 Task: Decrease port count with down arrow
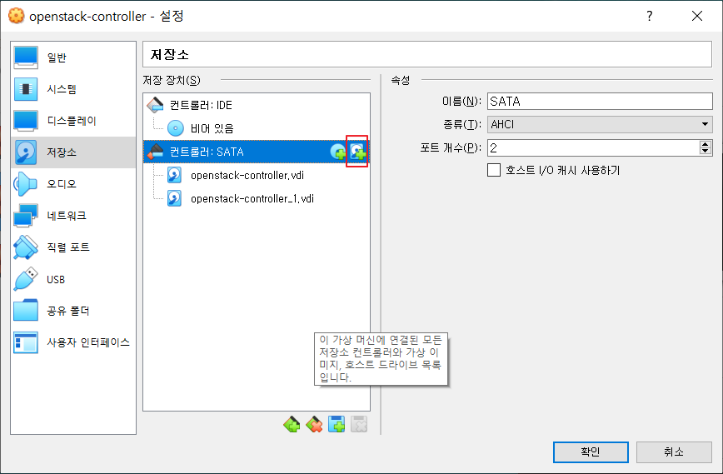(705, 152)
